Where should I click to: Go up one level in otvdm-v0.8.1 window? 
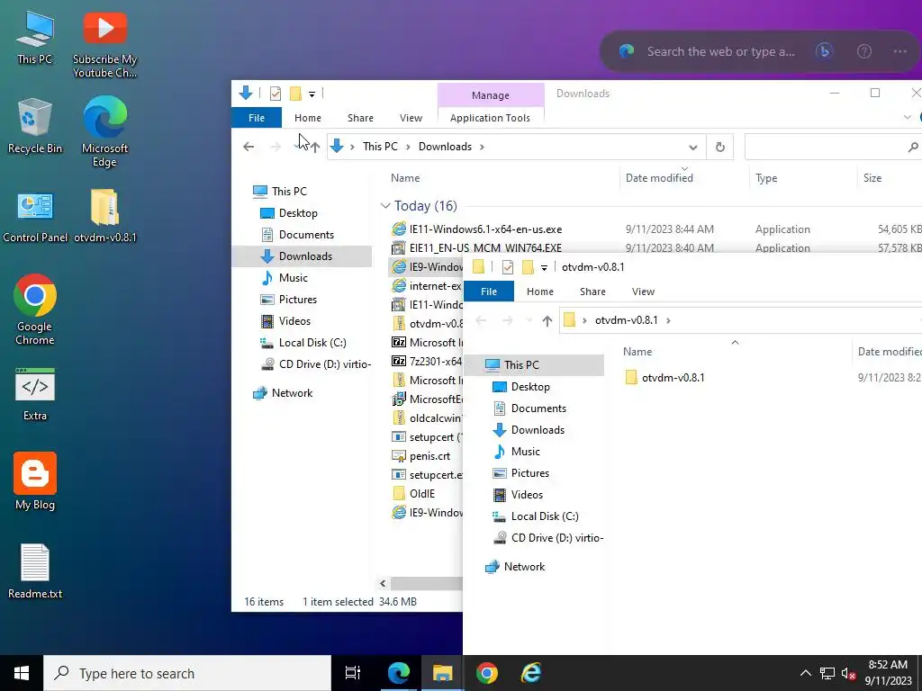(x=547, y=321)
